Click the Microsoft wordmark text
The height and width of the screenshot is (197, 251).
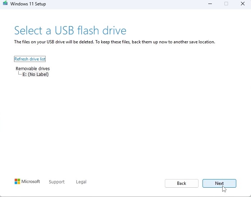[x=31, y=182]
